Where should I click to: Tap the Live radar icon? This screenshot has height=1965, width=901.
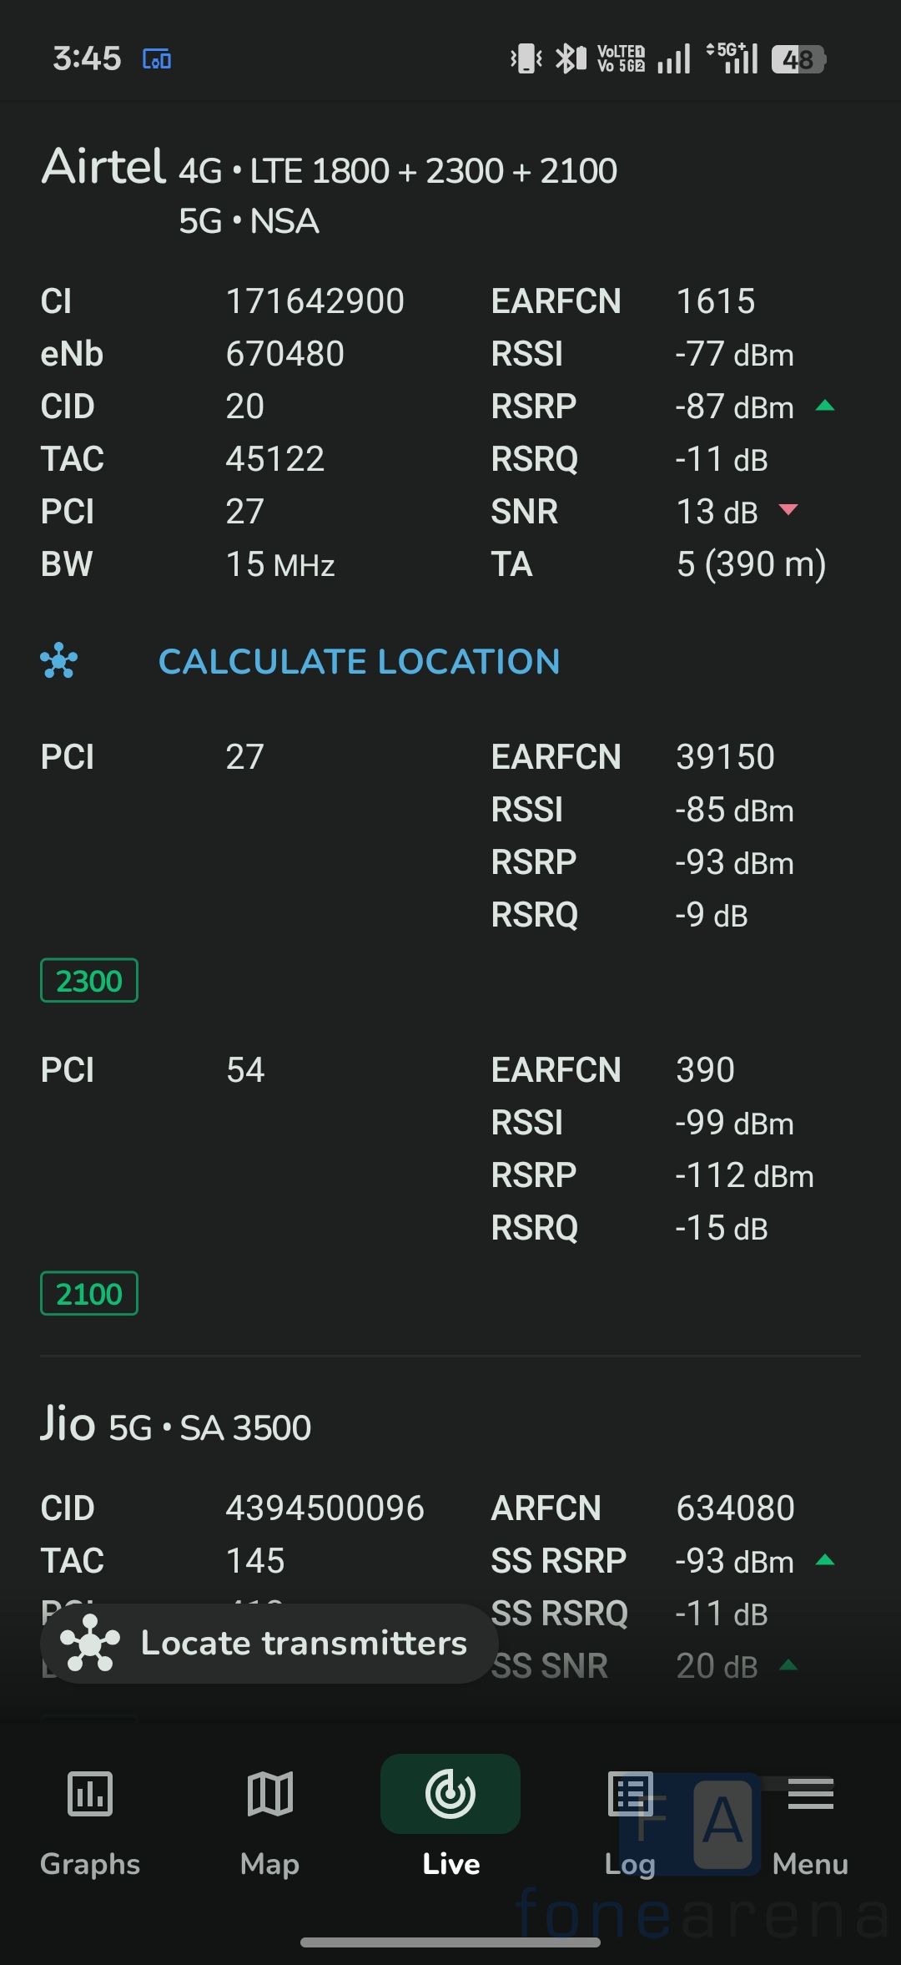(450, 1793)
